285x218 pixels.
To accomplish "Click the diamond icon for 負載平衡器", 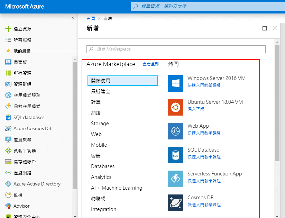I will (x=8, y=151).
